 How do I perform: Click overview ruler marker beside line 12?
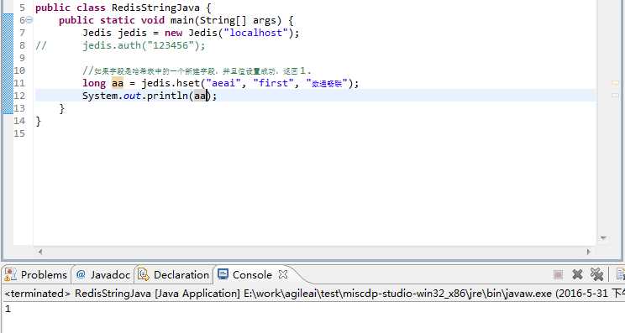tap(615, 96)
